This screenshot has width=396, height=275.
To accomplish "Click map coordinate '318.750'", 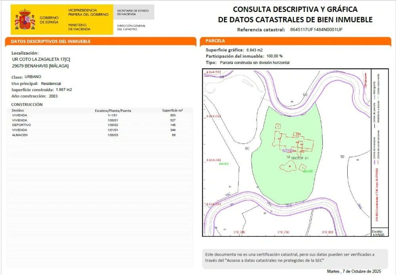I will click(284, 232).
